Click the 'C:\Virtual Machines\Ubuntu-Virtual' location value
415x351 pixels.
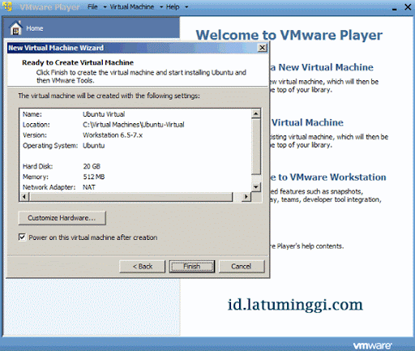(134, 125)
